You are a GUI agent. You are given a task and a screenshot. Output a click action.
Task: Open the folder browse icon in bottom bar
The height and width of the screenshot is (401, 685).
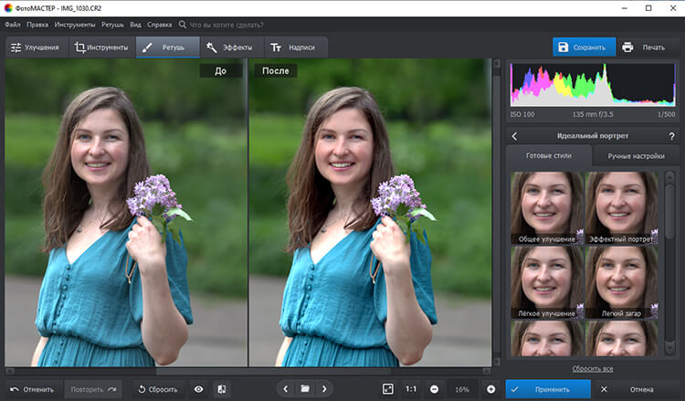click(305, 389)
